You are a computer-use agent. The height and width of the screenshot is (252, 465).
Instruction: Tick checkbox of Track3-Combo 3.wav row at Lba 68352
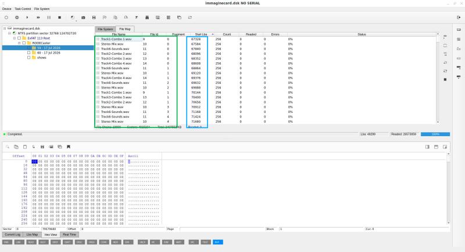point(98,58)
